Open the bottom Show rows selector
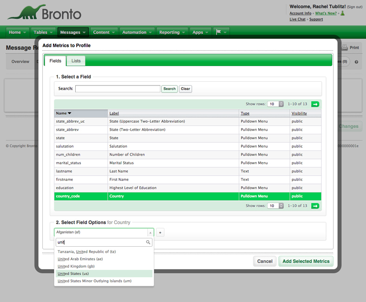The image size is (366, 302). point(275,205)
